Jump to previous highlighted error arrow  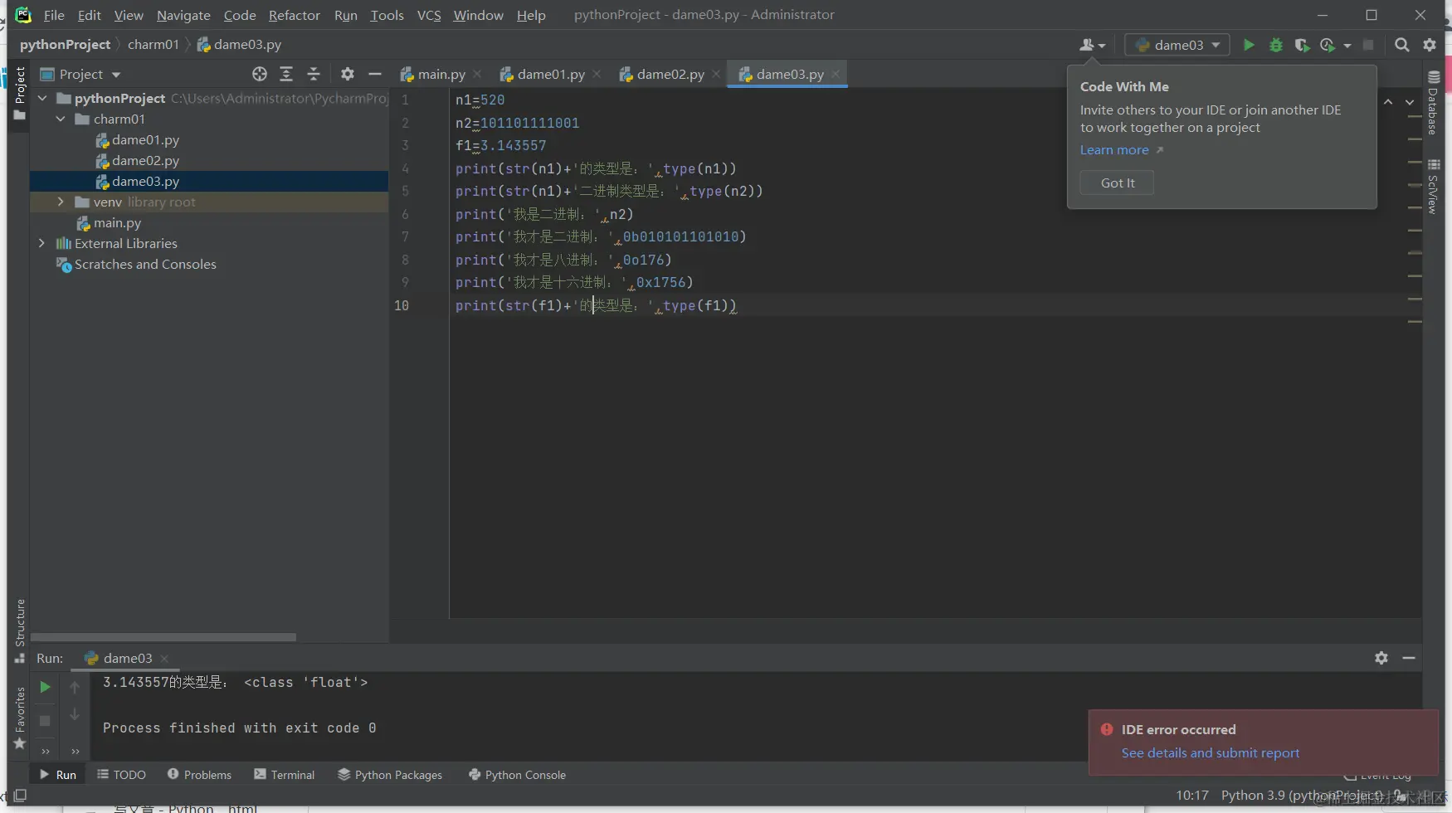point(1388,101)
